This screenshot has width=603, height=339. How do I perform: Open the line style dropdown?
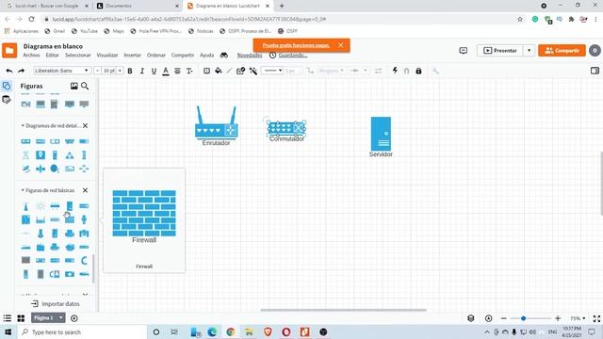272,71
